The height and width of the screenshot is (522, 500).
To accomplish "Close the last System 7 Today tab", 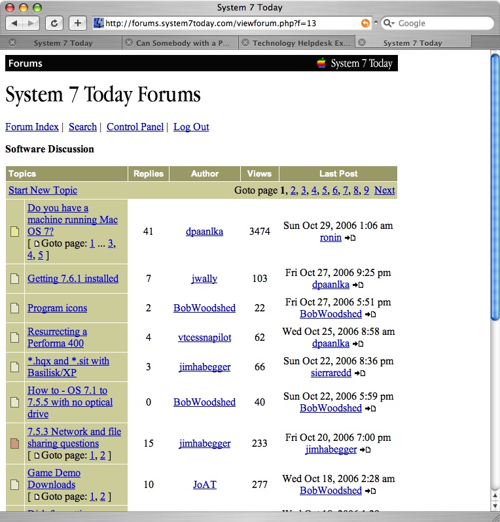I will click(x=362, y=43).
